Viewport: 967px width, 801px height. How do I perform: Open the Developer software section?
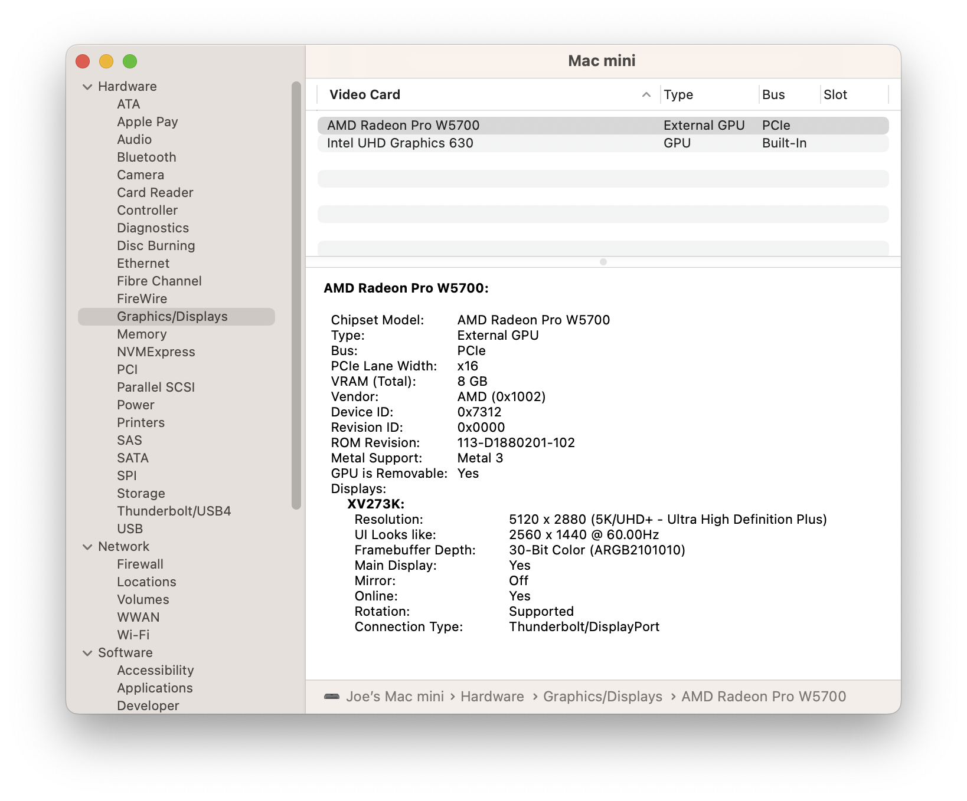(x=148, y=706)
